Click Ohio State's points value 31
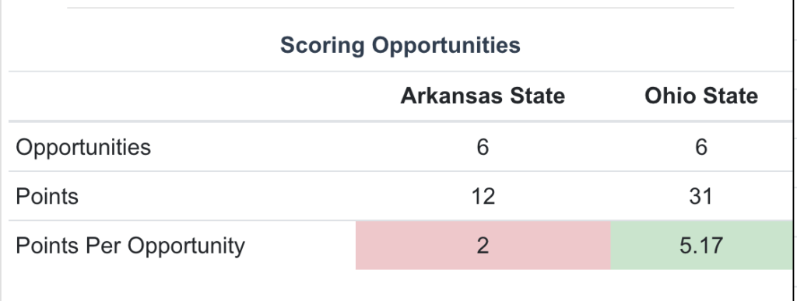 (x=701, y=197)
